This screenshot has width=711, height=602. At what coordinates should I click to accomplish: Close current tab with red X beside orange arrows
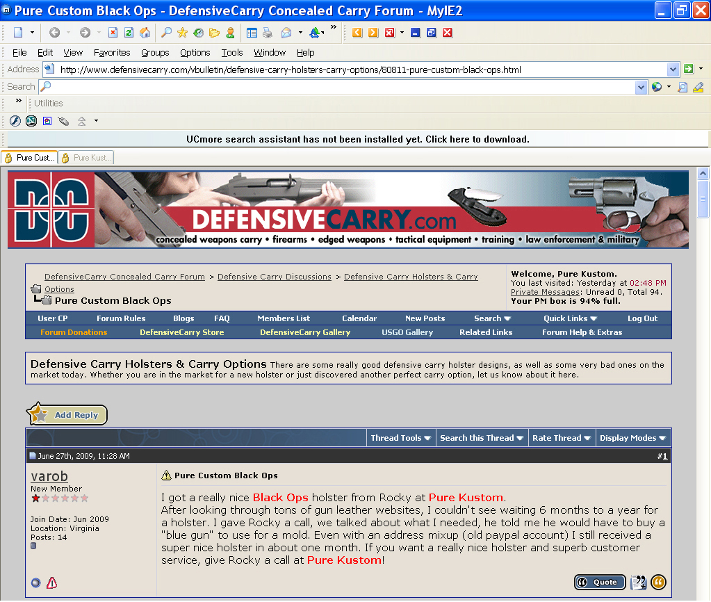389,33
